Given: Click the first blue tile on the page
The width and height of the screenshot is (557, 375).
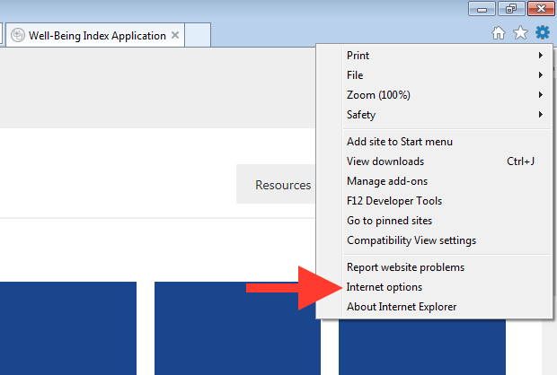Looking at the screenshot, I should click(x=68, y=328).
